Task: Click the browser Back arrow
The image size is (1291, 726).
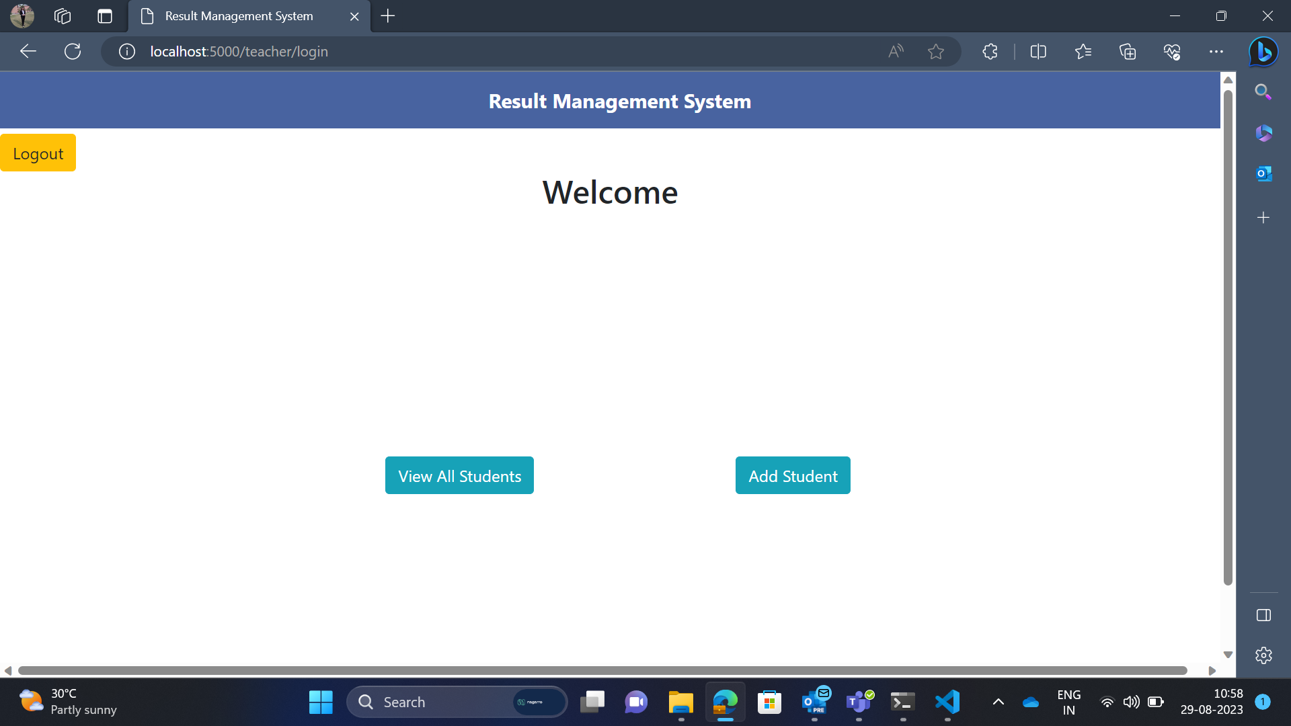Action: tap(28, 52)
